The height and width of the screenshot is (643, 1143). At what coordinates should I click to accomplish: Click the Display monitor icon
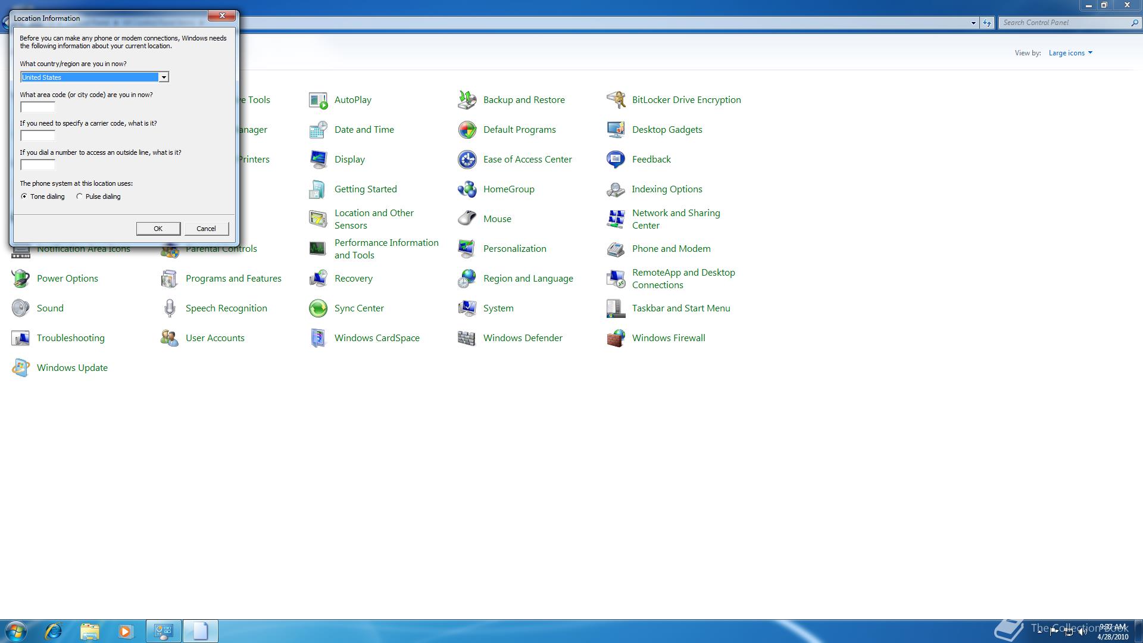coord(318,160)
